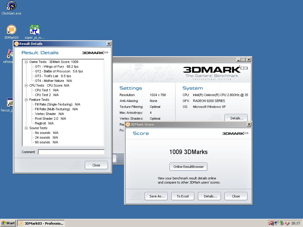
Task: Click Close in Result Details dialog
Action: [x=96, y=165]
